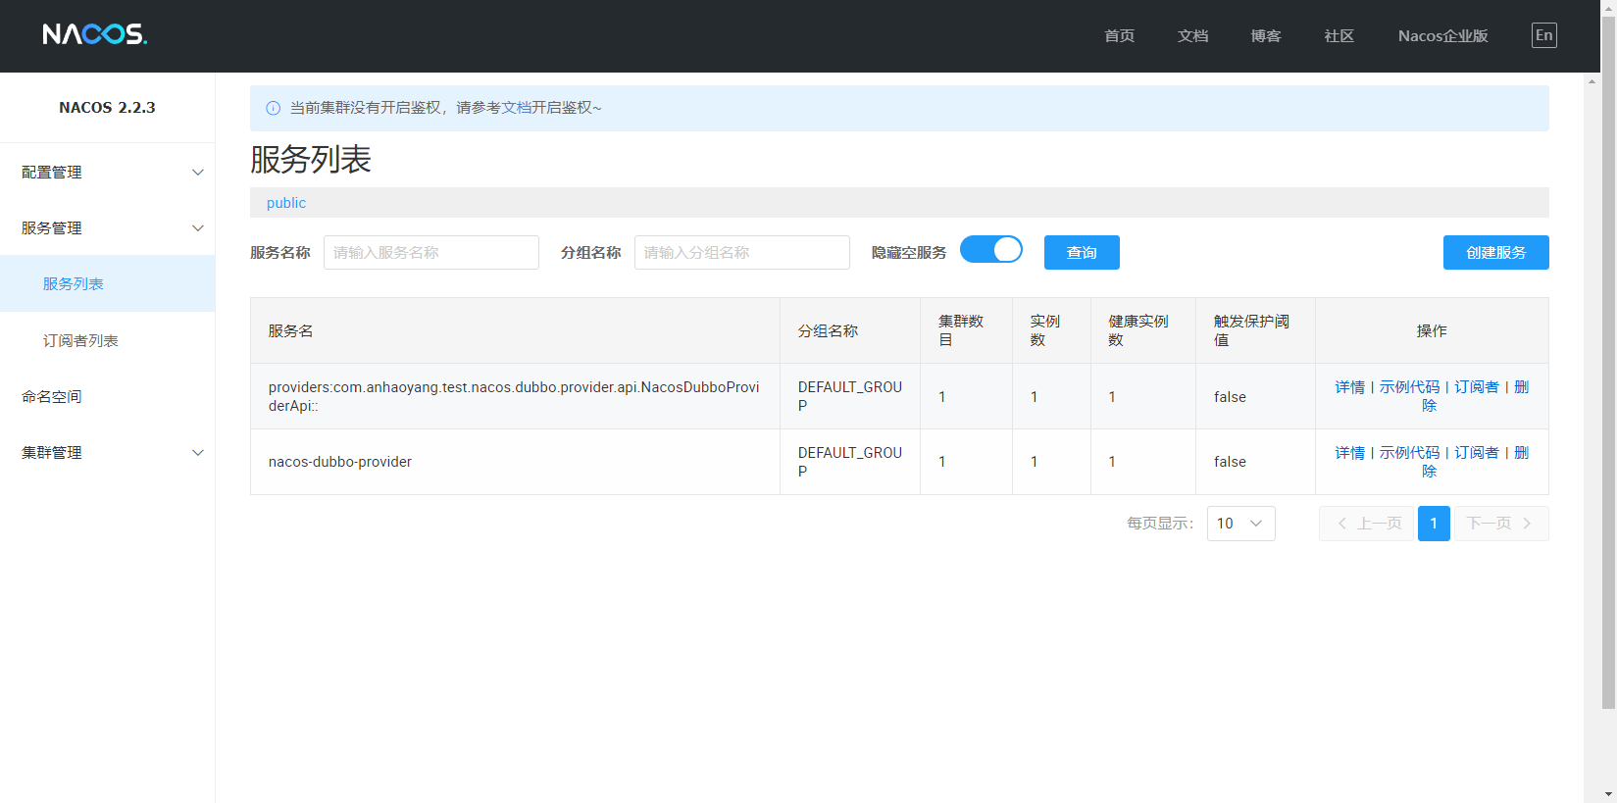This screenshot has height=803, width=1617.
Task: Click 删除 for the NacosDubboProviderApi service
Action: pyautogui.click(x=1521, y=387)
